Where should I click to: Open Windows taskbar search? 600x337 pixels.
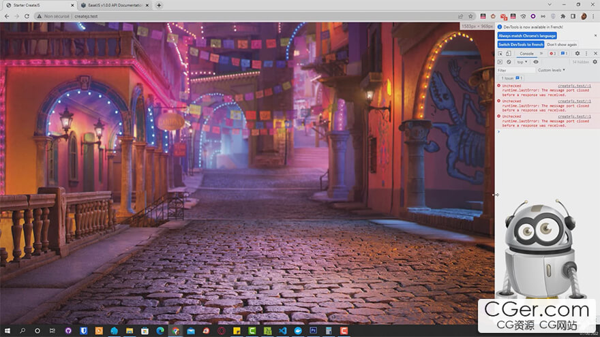[22, 331]
